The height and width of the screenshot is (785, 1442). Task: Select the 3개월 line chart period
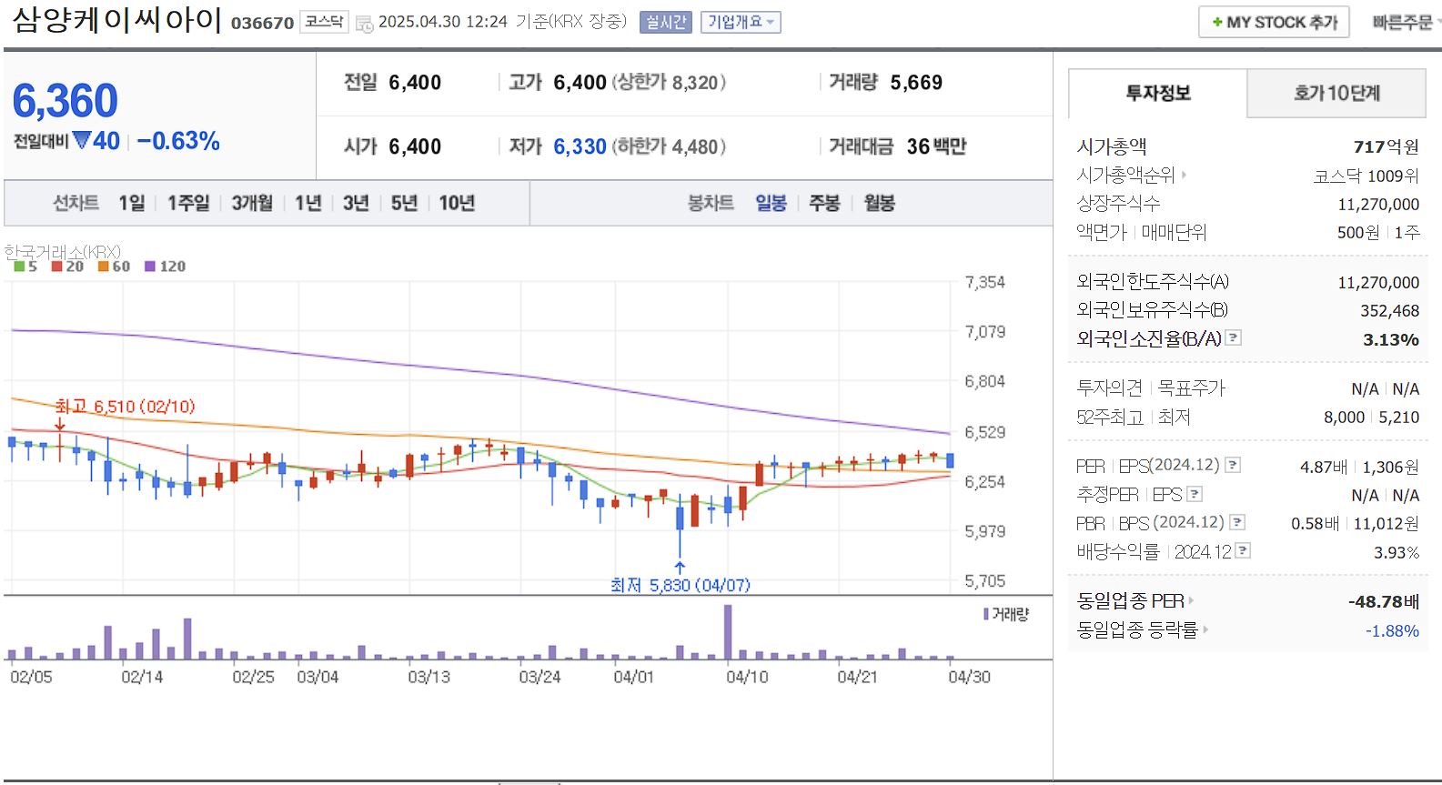[252, 203]
